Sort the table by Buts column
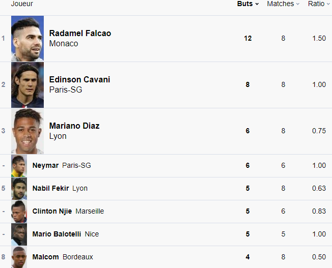The height and width of the screenshot is (268, 332). pos(247,4)
